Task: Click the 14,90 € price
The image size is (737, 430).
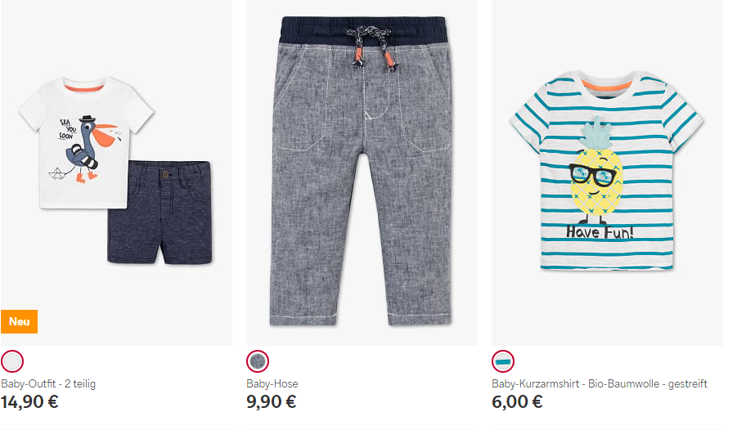Action: [29, 402]
